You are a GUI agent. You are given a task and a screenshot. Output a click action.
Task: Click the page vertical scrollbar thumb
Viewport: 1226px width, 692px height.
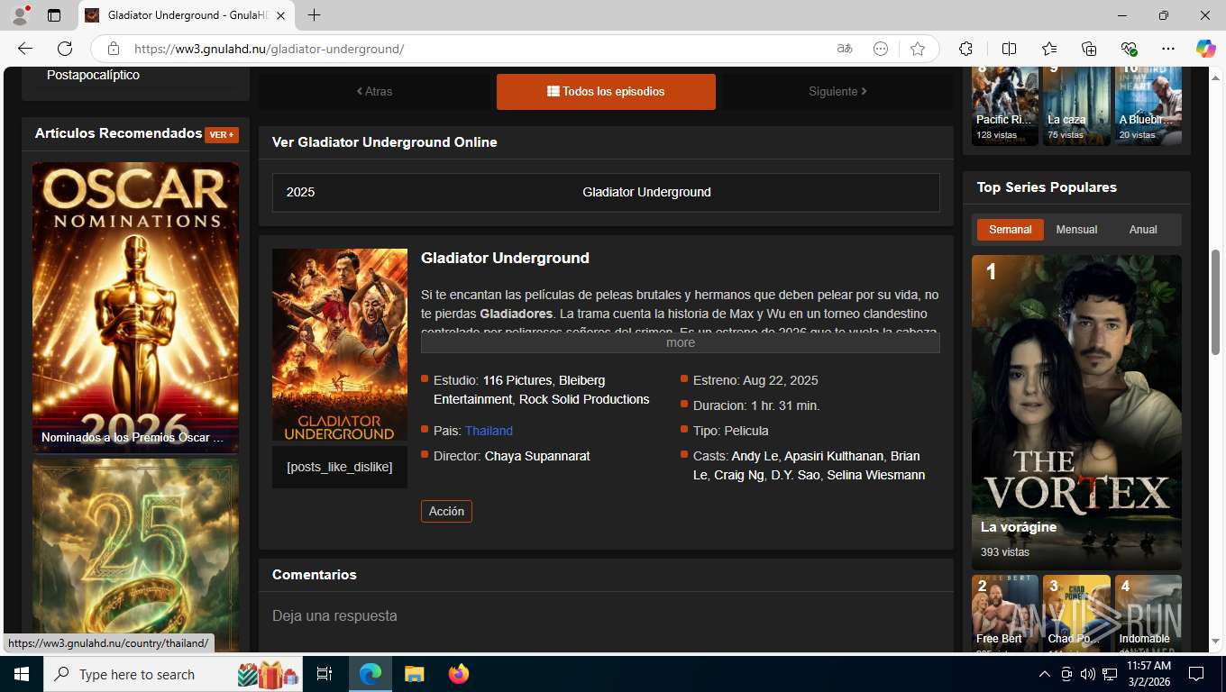(x=1216, y=301)
